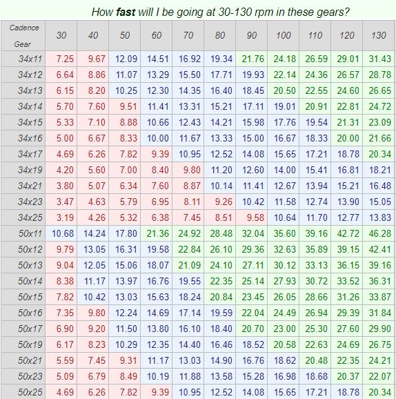The height and width of the screenshot is (399, 396).
Task: Click the 34x25 gear row label
Action: (x=23, y=217)
